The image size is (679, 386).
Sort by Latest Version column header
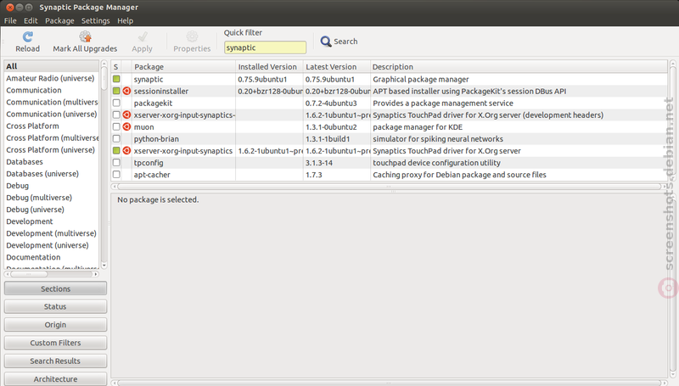pos(337,67)
